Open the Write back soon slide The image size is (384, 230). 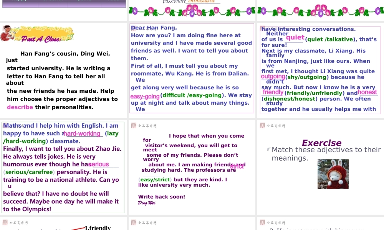point(192,167)
